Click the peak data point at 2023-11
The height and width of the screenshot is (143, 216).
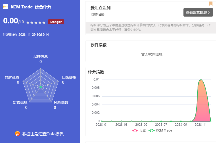(201, 80)
